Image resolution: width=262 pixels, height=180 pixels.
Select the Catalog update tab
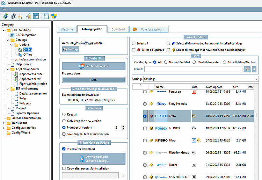pos(92,29)
